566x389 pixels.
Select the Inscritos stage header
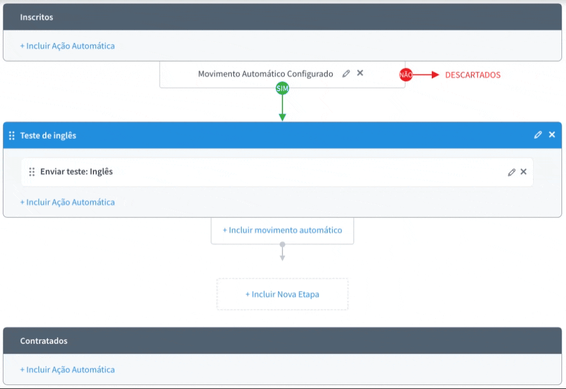[37, 17]
